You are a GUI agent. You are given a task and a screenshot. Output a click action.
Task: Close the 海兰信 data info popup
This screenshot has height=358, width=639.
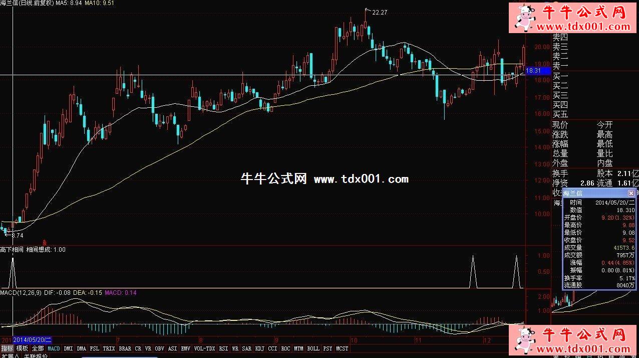pyautogui.click(x=631, y=193)
